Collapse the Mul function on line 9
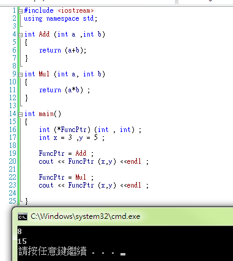 (x=20, y=75)
